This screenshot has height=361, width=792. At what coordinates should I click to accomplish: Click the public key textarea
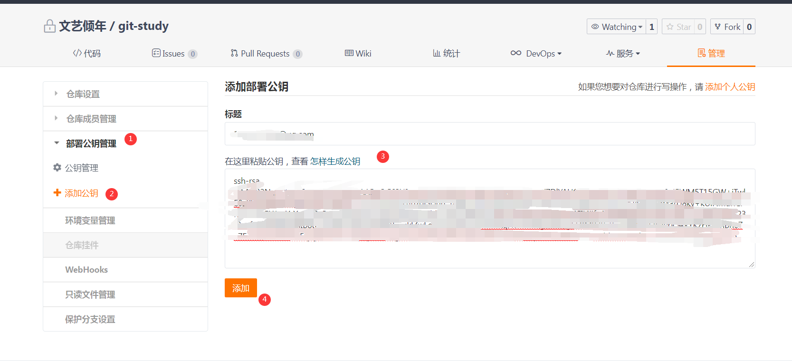pyautogui.click(x=490, y=218)
